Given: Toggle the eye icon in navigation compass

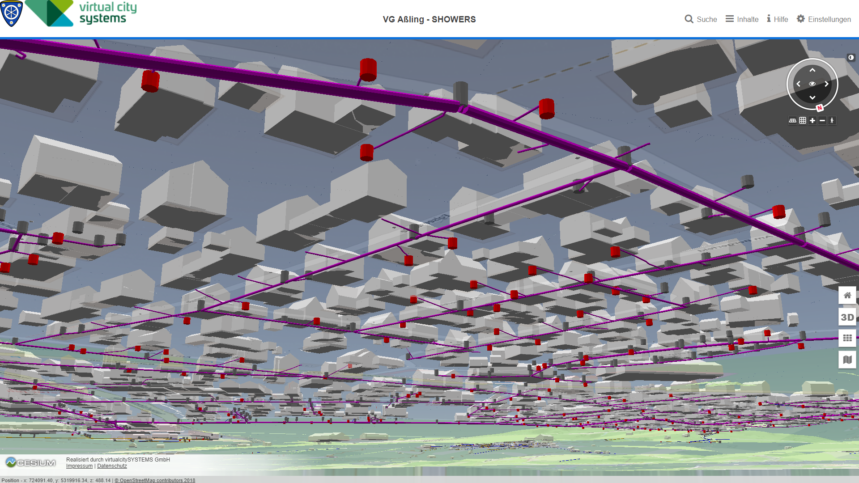Looking at the screenshot, I should (812, 84).
